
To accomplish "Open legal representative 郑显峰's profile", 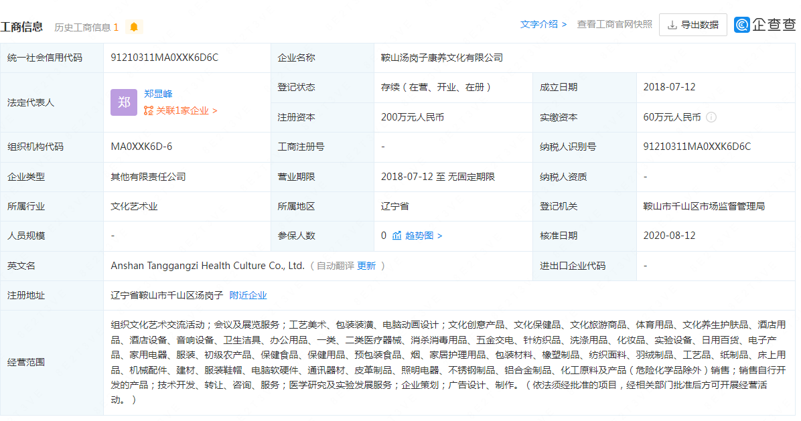I will [158, 94].
